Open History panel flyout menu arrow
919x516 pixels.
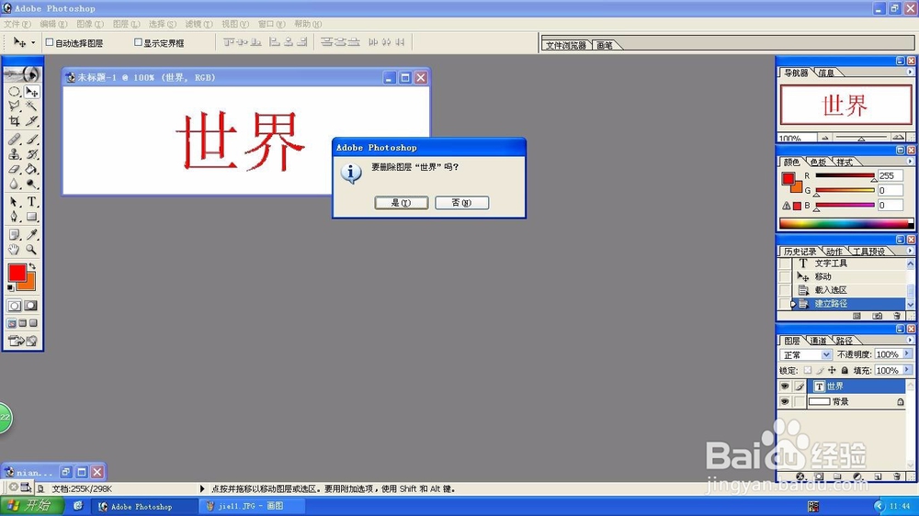910,251
